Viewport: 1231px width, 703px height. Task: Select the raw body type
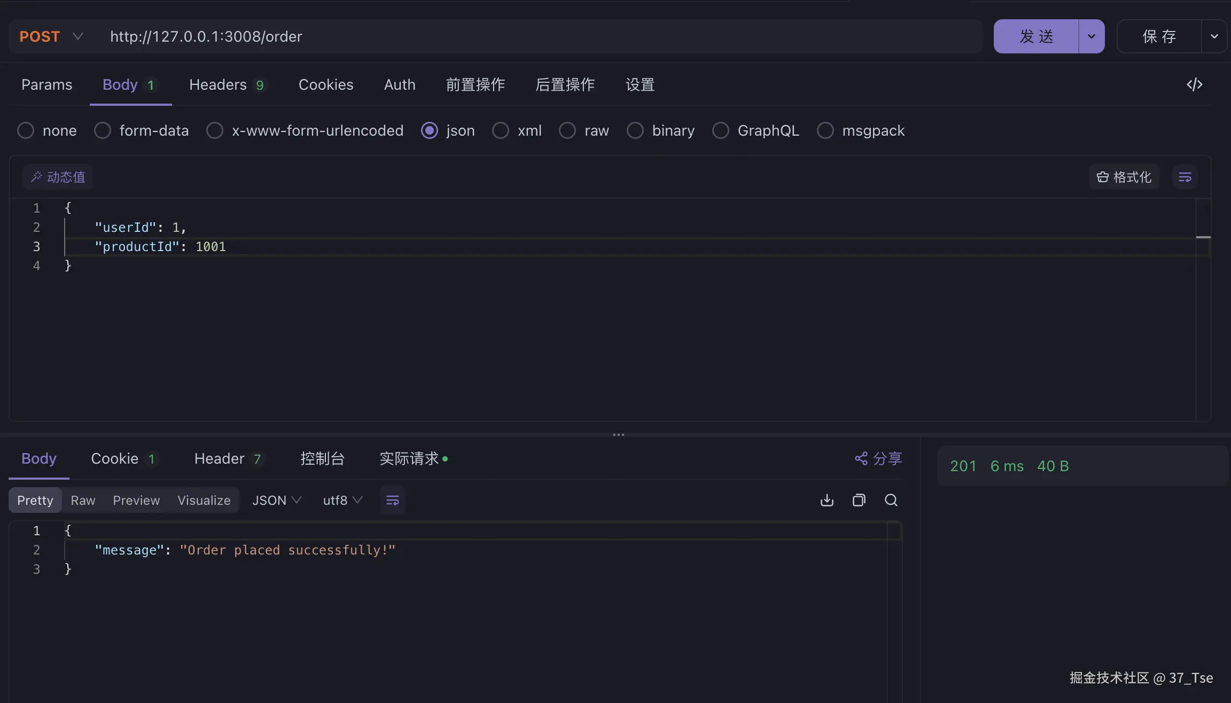tap(567, 131)
